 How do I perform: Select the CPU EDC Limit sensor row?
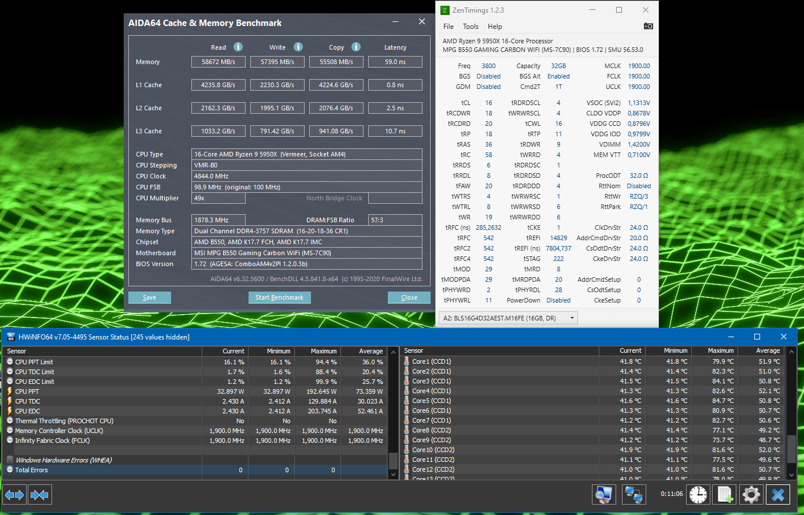pos(195,382)
